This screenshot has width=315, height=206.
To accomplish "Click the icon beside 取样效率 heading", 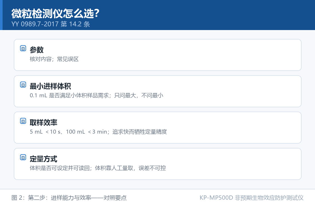I will 23,121.
